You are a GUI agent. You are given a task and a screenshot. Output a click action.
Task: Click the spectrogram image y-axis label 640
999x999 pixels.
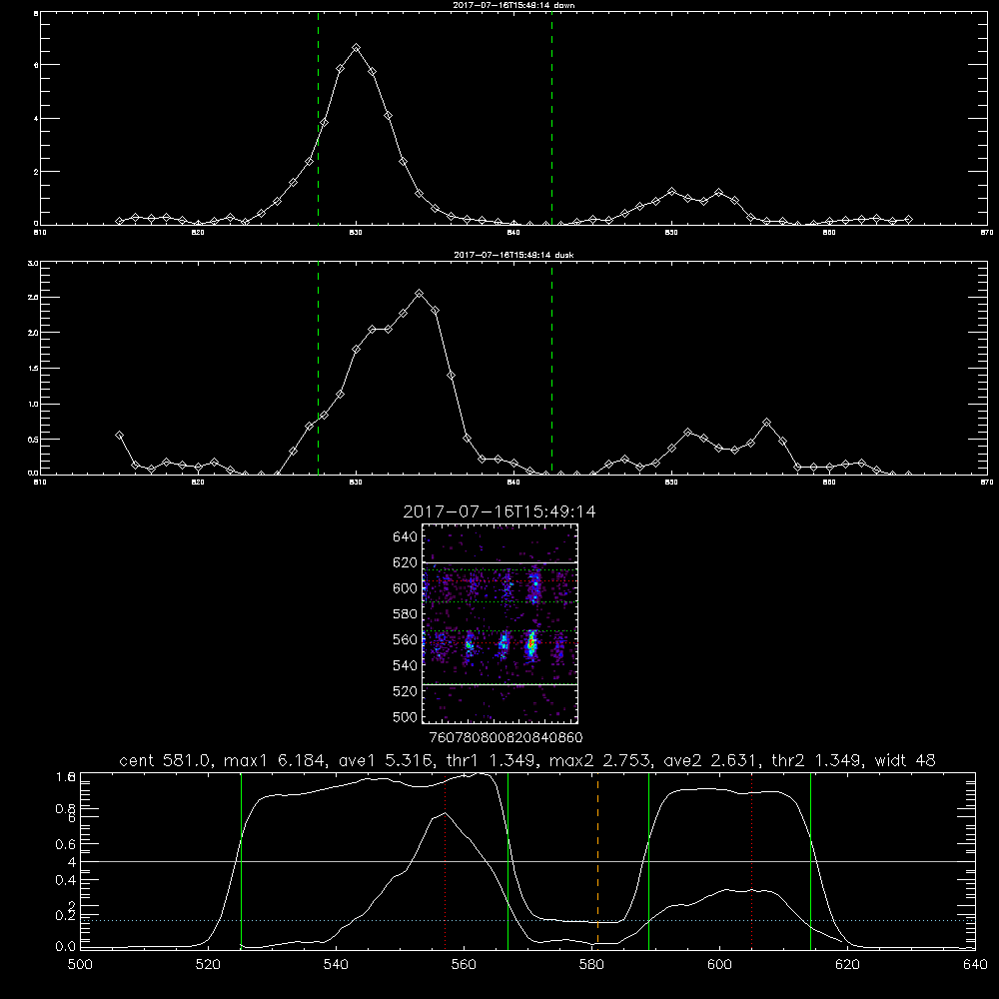click(406, 537)
